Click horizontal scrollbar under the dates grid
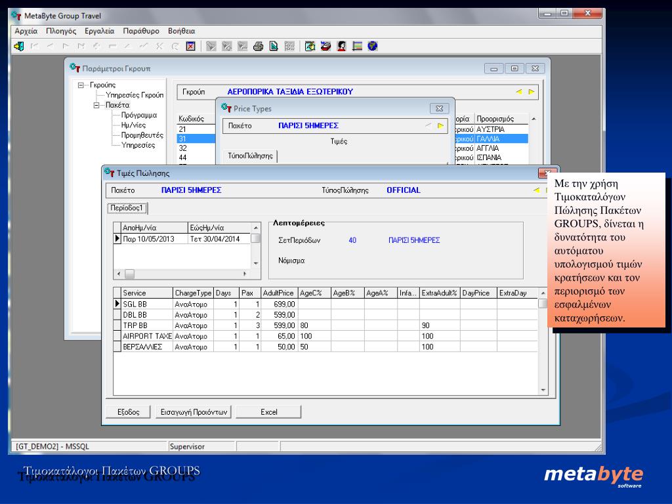Image resolution: width=672 pixels, height=504 pixels. coord(184,273)
